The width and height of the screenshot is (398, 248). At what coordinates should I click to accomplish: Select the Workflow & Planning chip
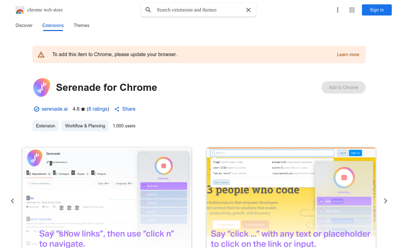(85, 126)
